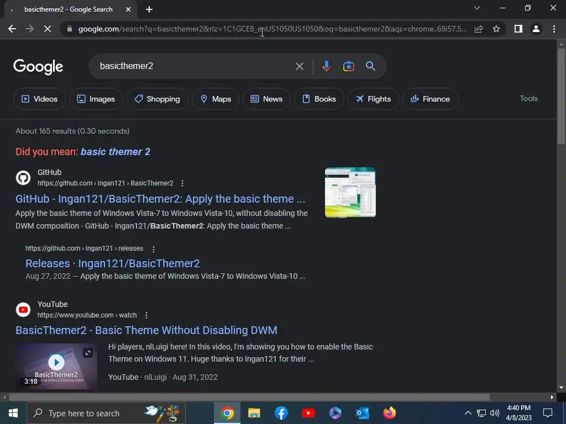Open Outlook from the taskbar

point(363,413)
